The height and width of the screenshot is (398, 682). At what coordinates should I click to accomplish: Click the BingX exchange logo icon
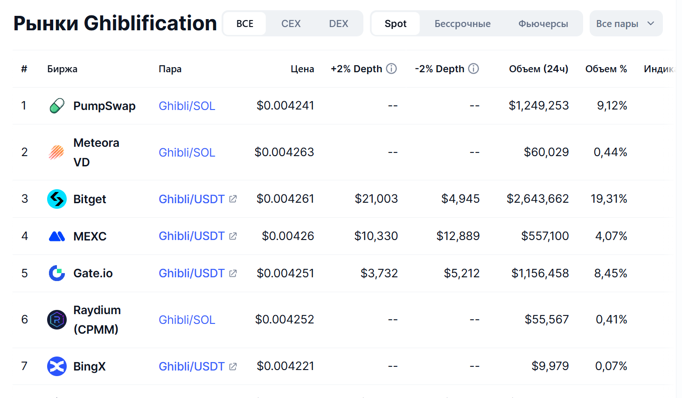tap(57, 366)
